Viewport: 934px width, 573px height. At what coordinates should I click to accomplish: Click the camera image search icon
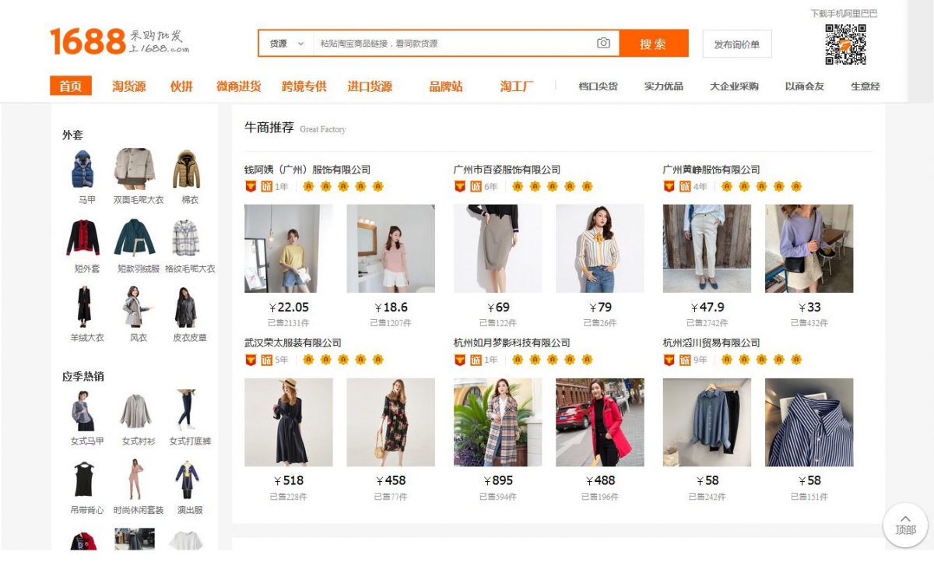pyautogui.click(x=603, y=44)
